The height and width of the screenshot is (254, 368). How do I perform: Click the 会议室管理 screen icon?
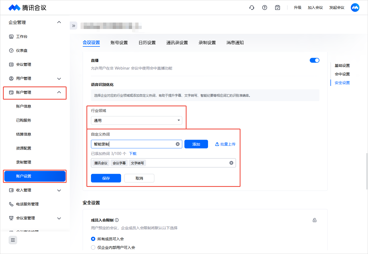click(x=11, y=218)
